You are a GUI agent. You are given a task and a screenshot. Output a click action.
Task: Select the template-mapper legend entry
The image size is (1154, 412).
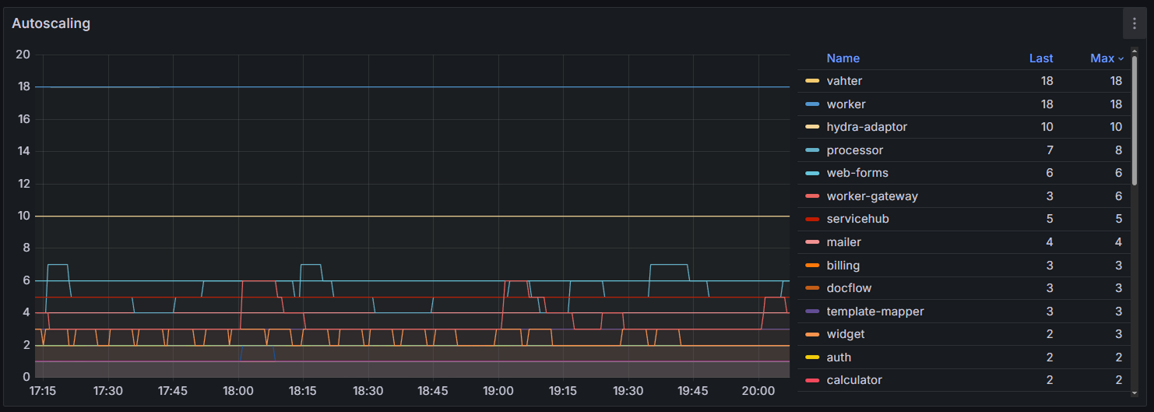(875, 312)
